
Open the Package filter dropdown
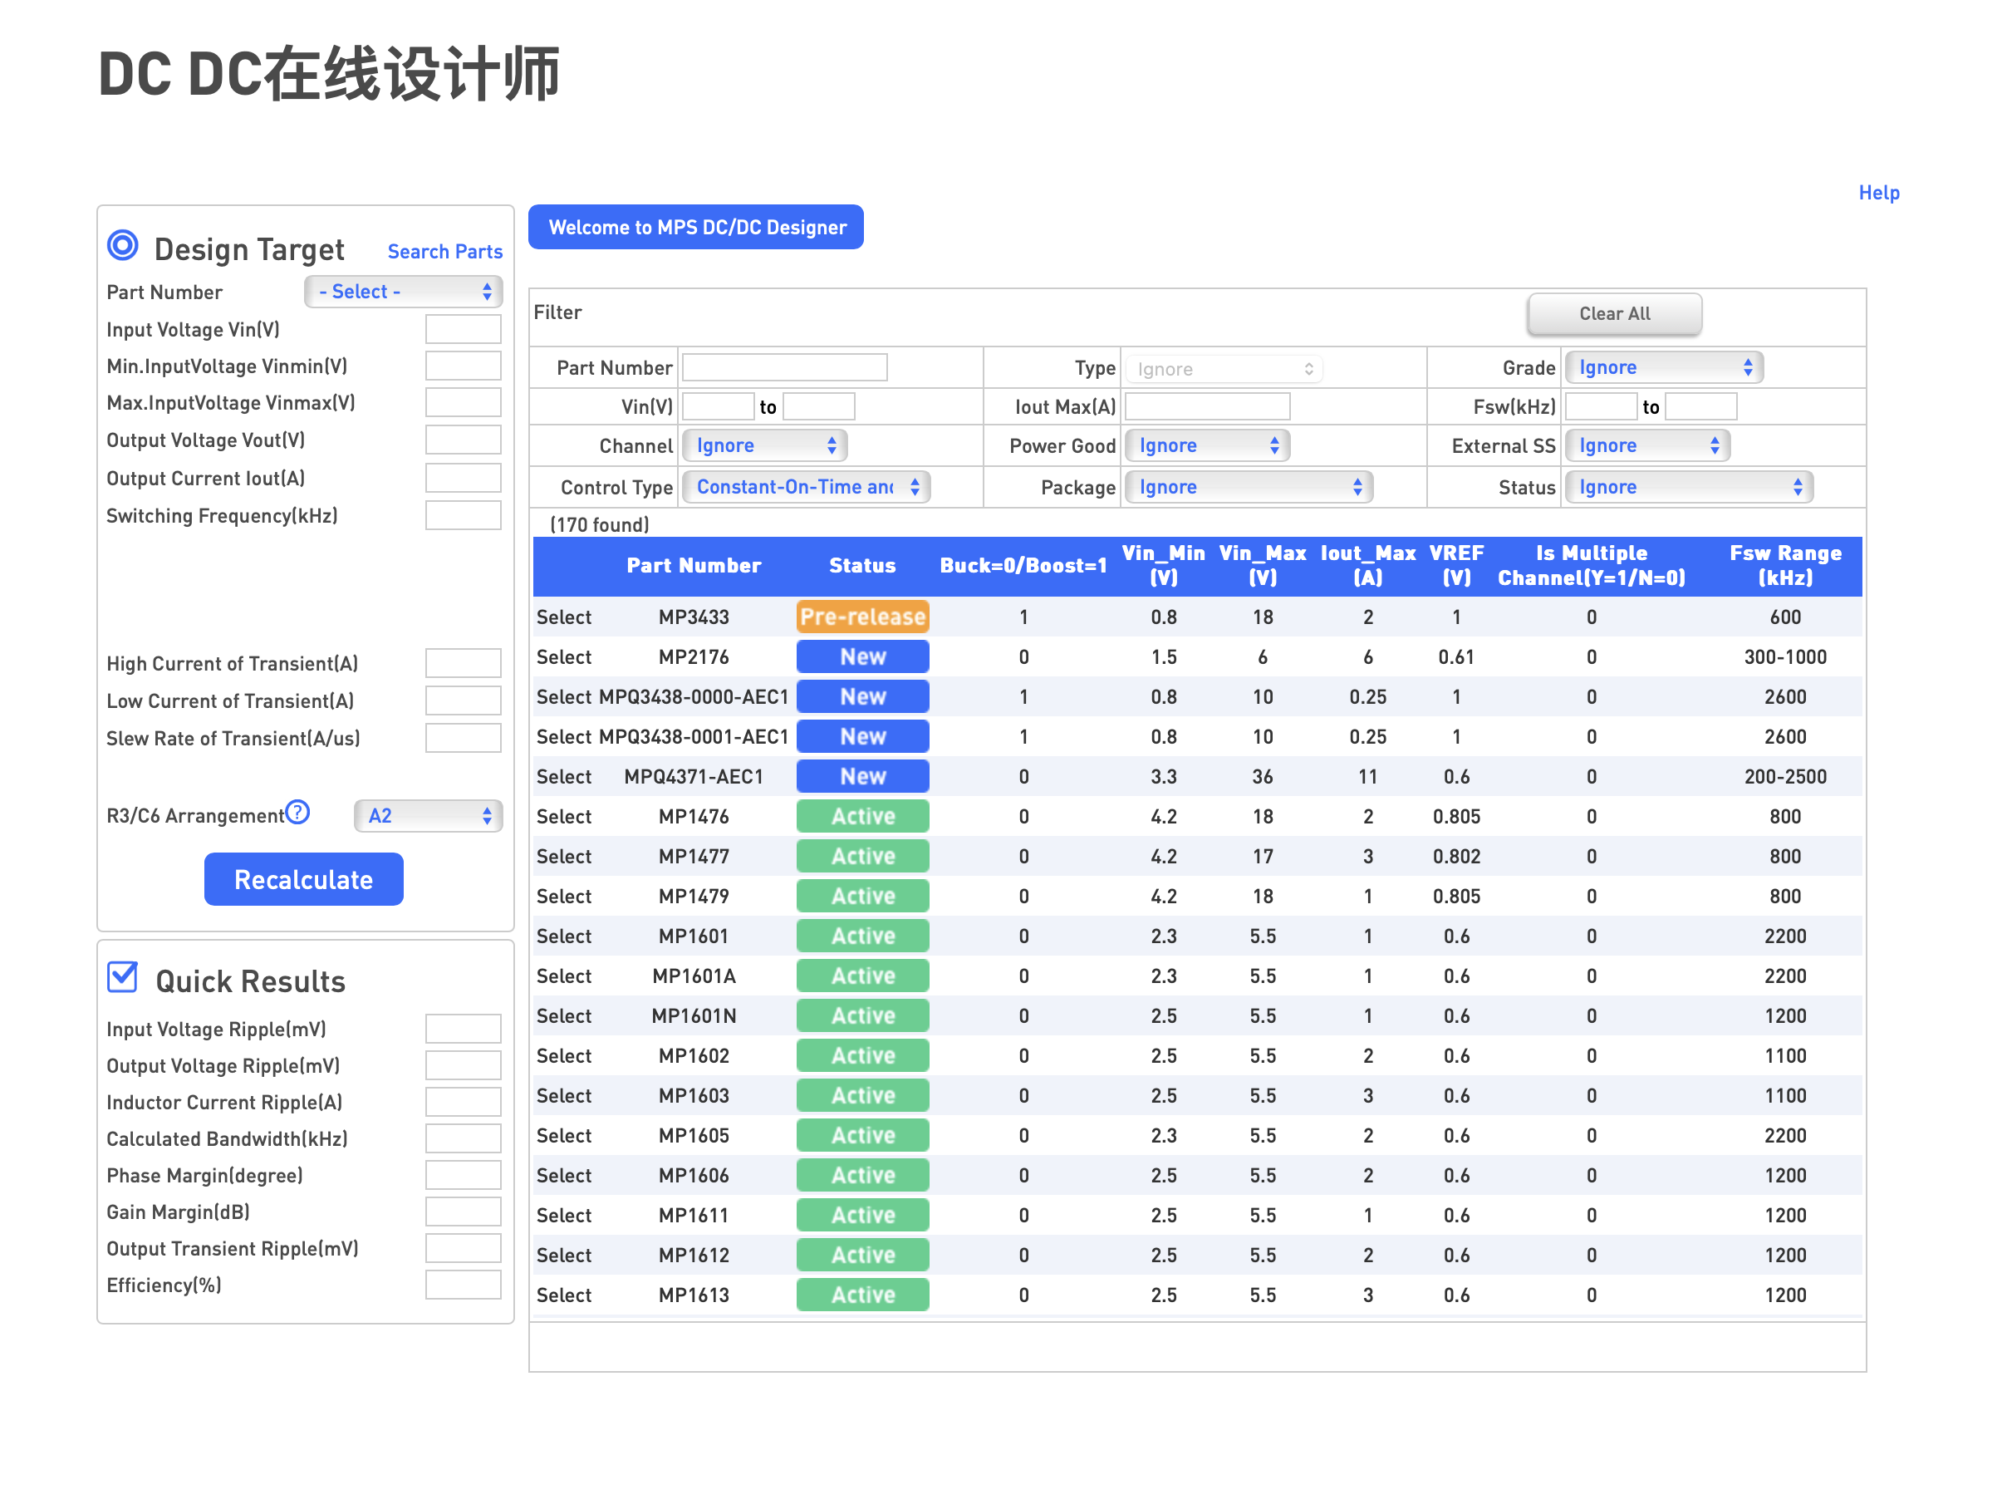point(1248,487)
